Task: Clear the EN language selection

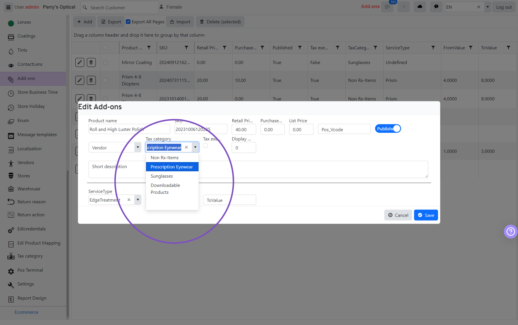Action: (x=479, y=7)
